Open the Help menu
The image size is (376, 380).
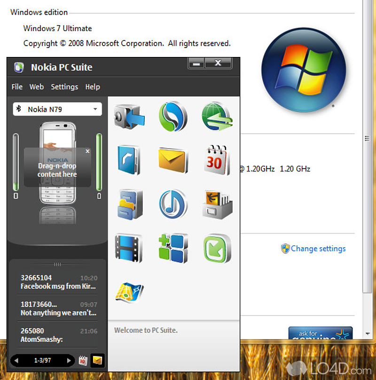(93, 87)
